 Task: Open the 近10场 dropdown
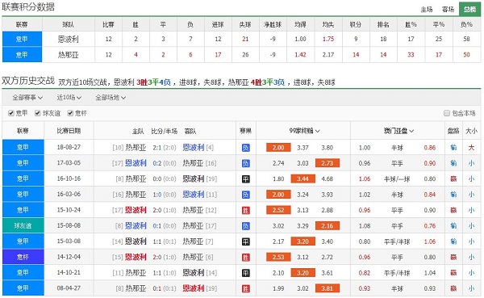pyautogui.click(x=69, y=98)
